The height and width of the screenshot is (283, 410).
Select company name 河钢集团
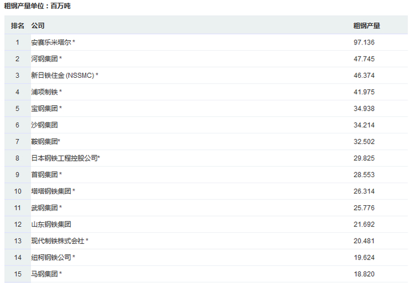click(45, 58)
